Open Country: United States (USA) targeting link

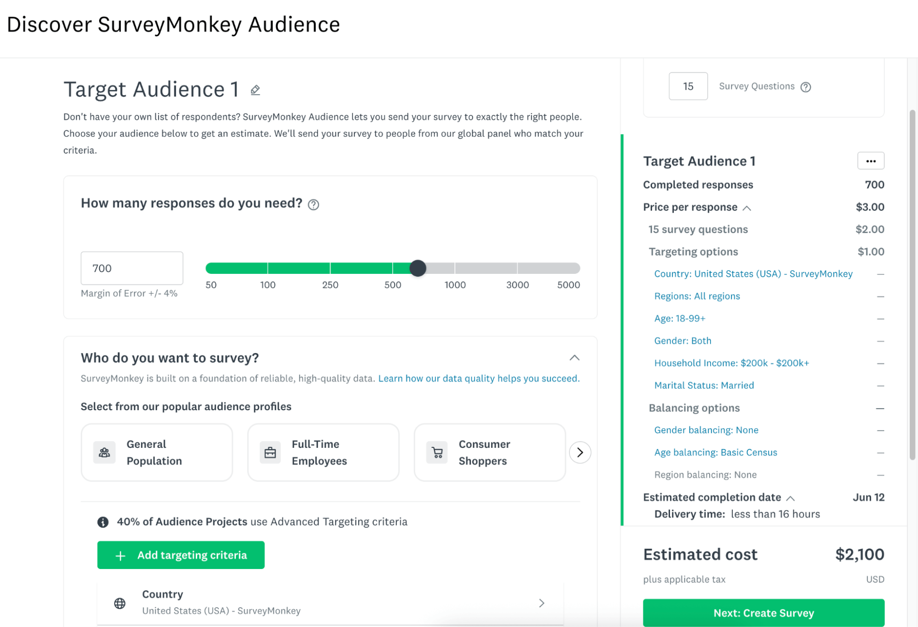pyautogui.click(x=753, y=274)
